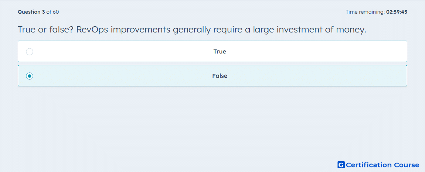The image size is (425, 172).
Task: Click the 02:59:45 countdown value
Action: (397, 12)
